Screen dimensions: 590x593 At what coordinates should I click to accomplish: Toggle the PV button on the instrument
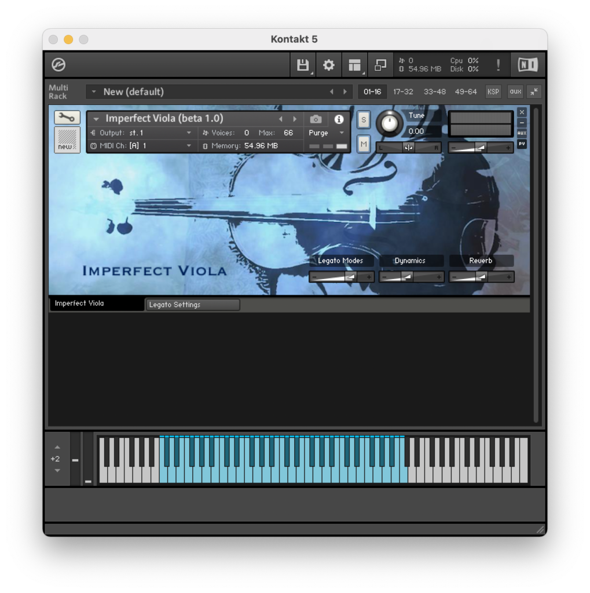pos(522,144)
